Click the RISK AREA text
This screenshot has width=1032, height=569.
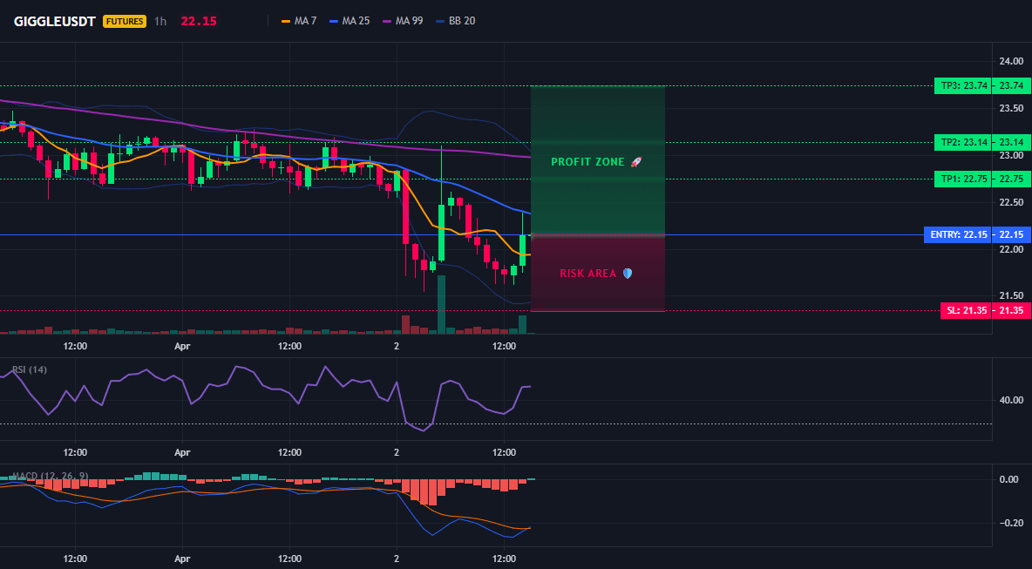tap(587, 273)
